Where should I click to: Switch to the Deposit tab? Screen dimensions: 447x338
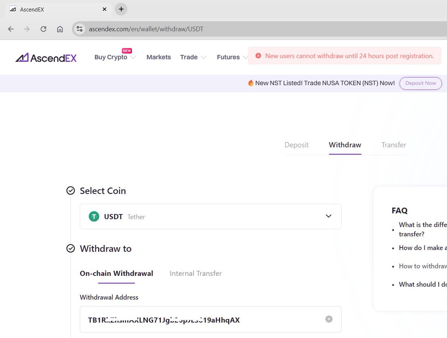[x=297, y=145]
